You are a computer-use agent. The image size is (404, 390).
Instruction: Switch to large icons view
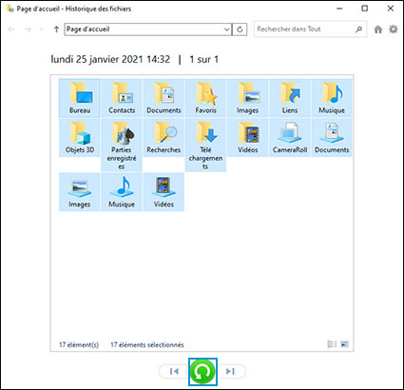345,344
